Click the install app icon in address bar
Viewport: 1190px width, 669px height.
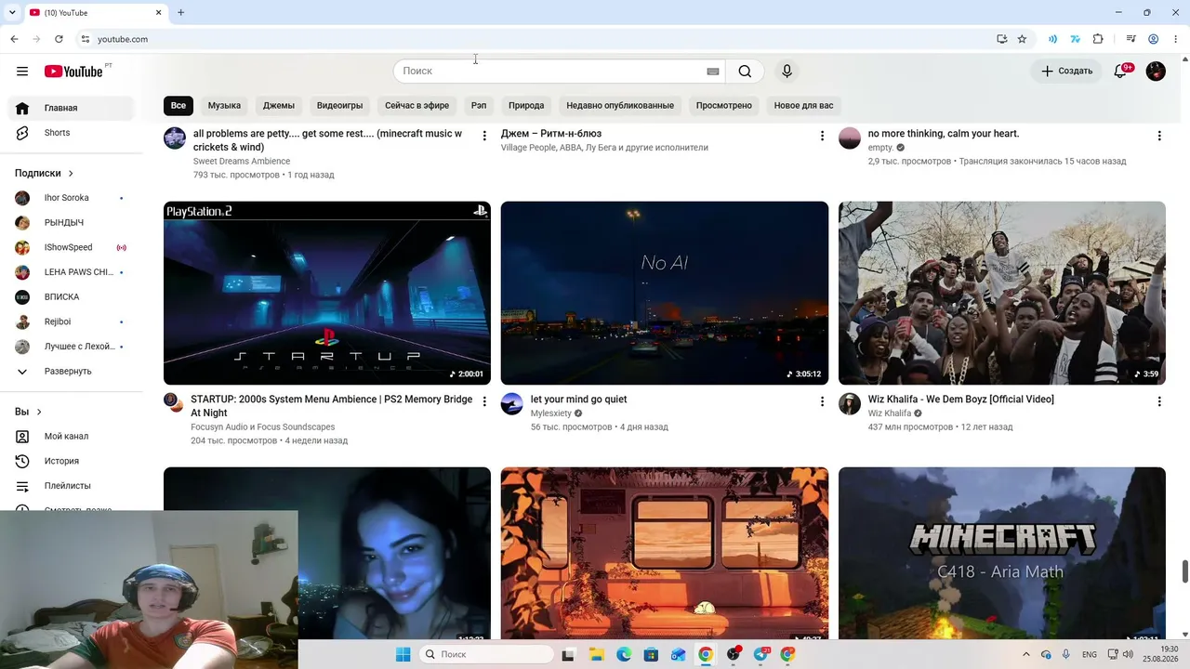point(1001,39)
